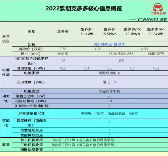Image resolution: width=168 pixels, height=156 pixels.
Task: Select the 电池性能 section label
Action: [x=6, y=72]
